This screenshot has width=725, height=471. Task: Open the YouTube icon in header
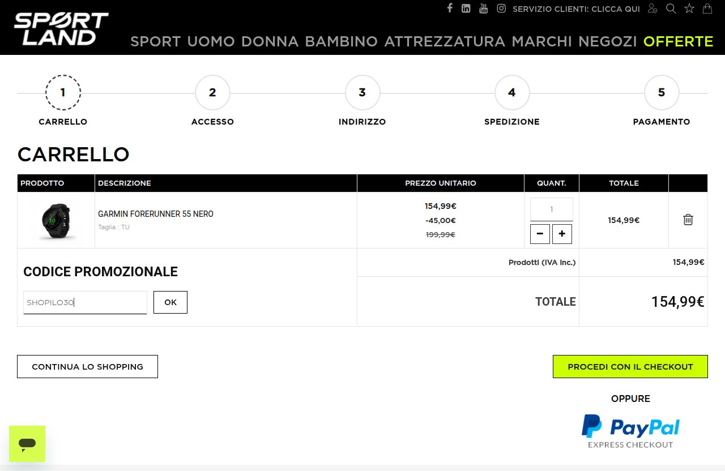point(483,8)
